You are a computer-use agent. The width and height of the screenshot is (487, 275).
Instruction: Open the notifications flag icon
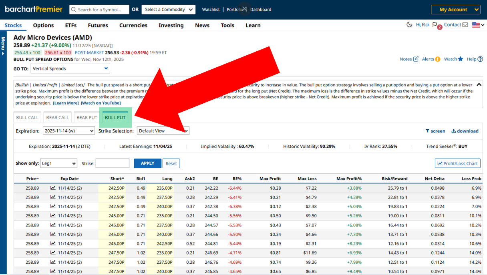click(x=435, y=25)
